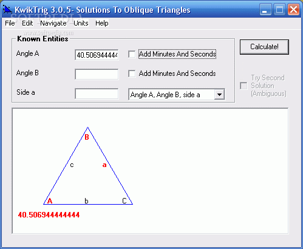303x249 pixels.
Task: Expand the known entities combo box arrow
Action: (219, 95)
